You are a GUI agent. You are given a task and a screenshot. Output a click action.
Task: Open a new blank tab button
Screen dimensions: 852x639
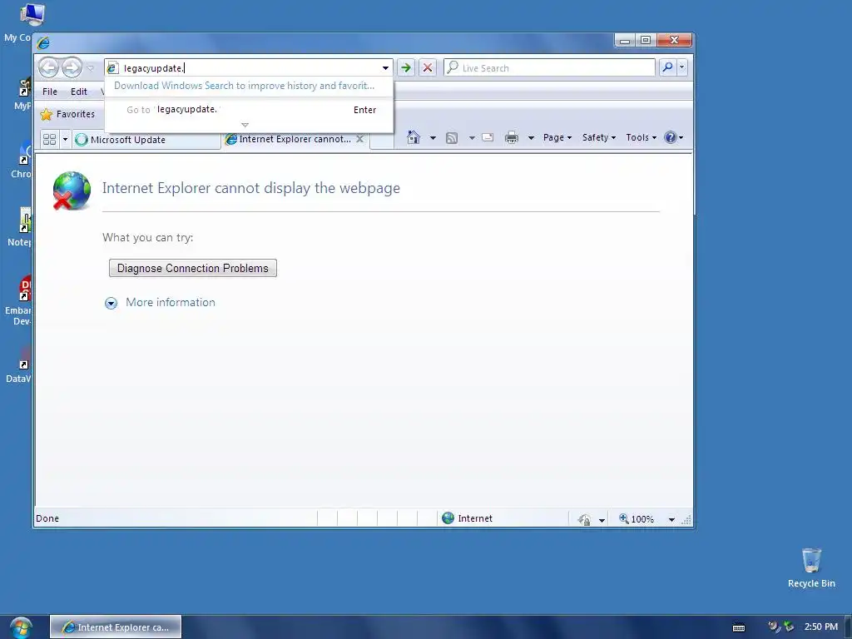tap(381, 140)
